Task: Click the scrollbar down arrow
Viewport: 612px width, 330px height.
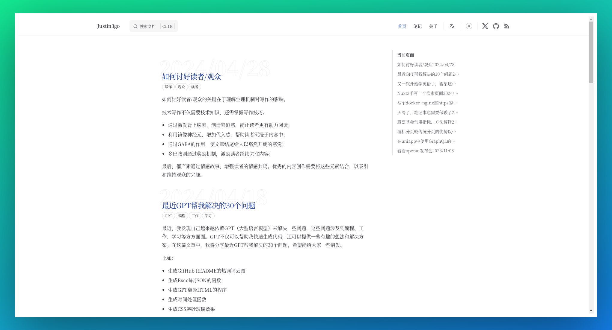Action: pyautogui.click(x=591, y=311)
